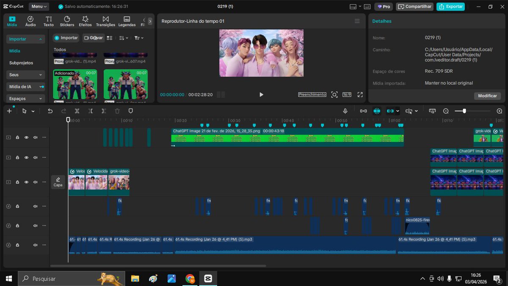Enter fullscreen preview in the player
The image size is (508, 286).
pos(360,95)
